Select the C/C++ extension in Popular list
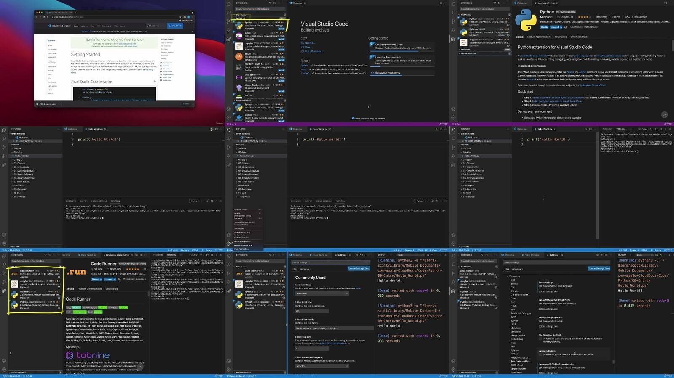This screenshot has height=378, width=674. tap(260, 36)
